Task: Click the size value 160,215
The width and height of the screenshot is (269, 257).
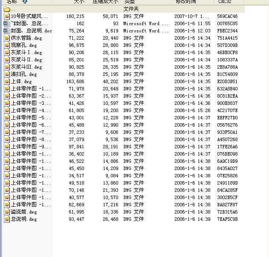Action: (x=75, y=16)
